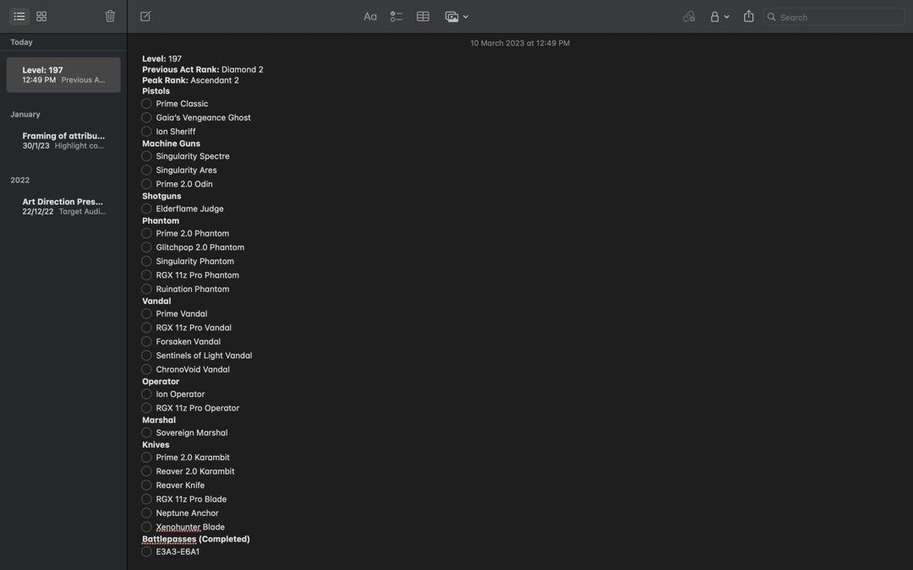Check the Ion Operator item
This screenshot has height=570, width=913.
pos(146,394)
